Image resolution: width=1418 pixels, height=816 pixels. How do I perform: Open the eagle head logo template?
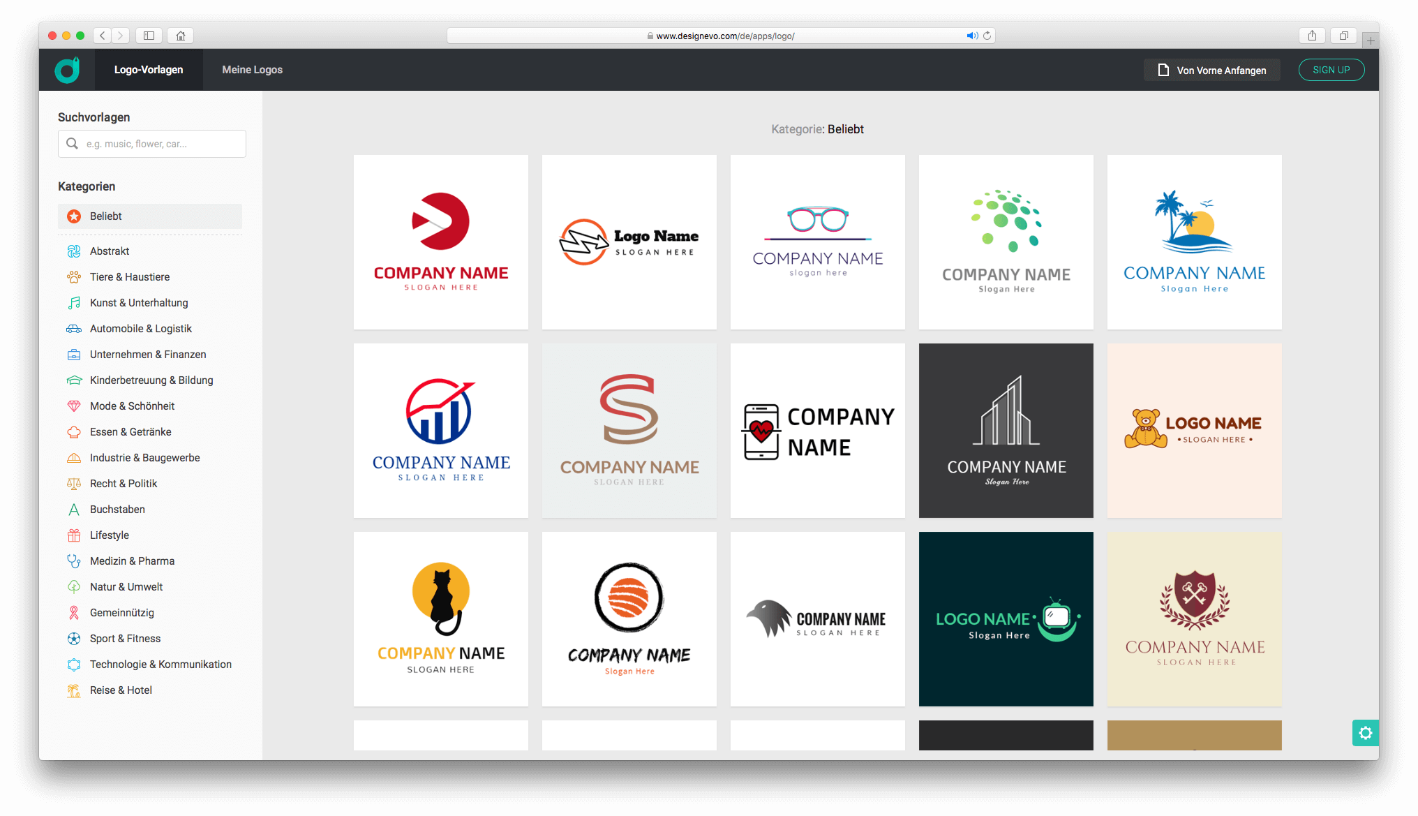818,619
